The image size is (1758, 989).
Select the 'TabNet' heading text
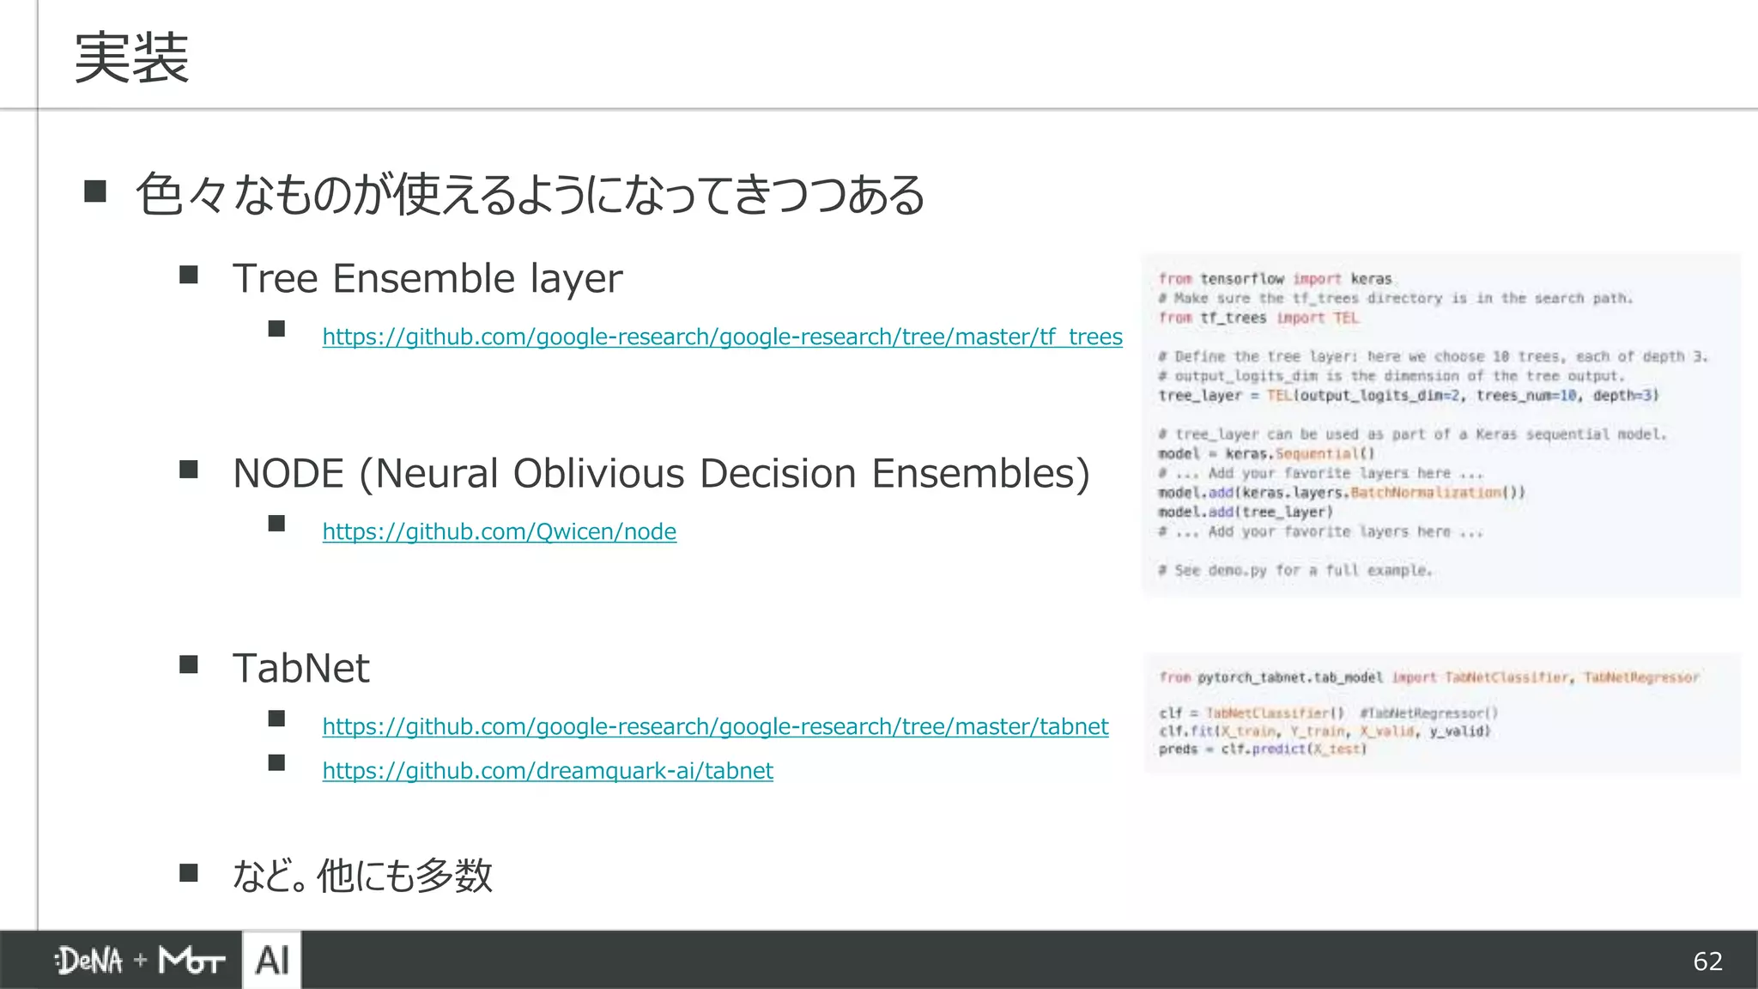pyautogui.click(x=300, y=668)
